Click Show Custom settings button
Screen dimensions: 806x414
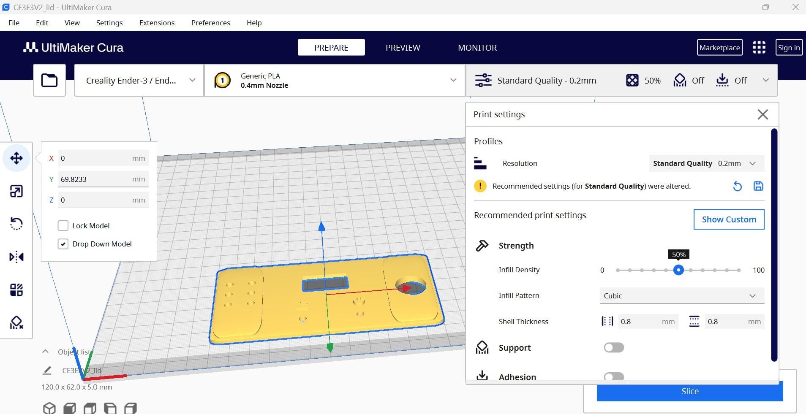click(729, 219)
